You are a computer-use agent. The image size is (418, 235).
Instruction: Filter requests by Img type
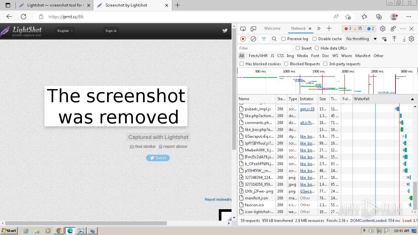tap(290, 56)
